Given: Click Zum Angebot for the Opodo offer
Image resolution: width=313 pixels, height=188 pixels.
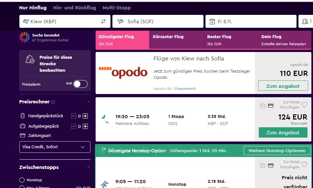Looking at the screenshot, I should (x=283, y=86).
